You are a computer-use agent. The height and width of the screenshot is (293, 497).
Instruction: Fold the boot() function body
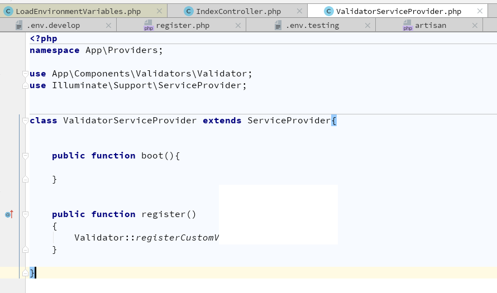tap(25, 156)
